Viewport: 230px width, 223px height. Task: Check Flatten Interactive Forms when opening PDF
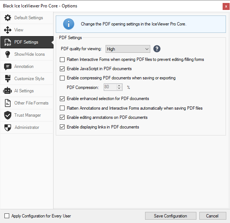(x=62, y=59)
